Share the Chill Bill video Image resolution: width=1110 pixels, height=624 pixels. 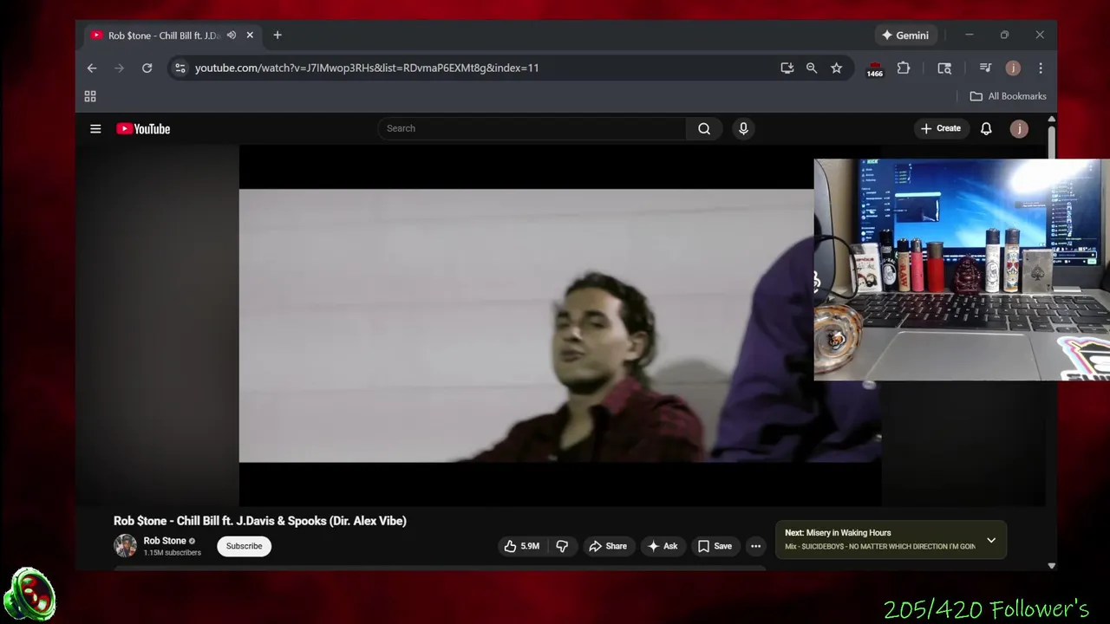click(607, 546)
